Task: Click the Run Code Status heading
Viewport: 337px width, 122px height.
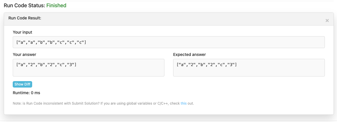Action: pos(35,6)
